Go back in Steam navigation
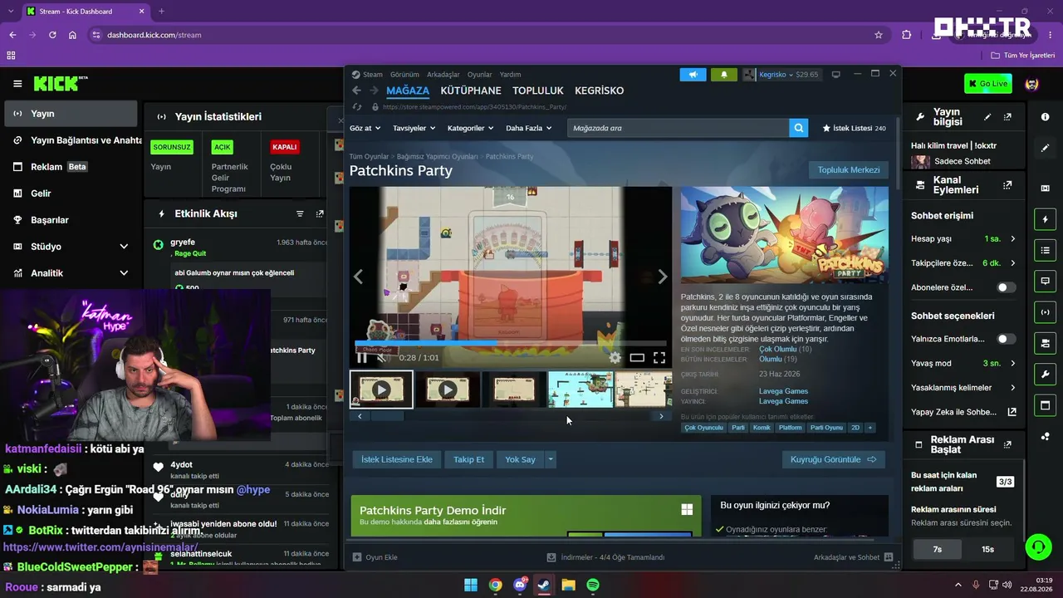The width and height of the screenshot is (1063, 598). click(356, 91)
